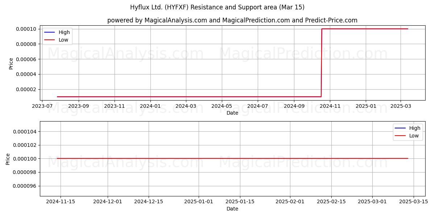Click the bottom chart y-axis value 0.000104
This screenshot has height=217, width=435.
tap(25, 132)
